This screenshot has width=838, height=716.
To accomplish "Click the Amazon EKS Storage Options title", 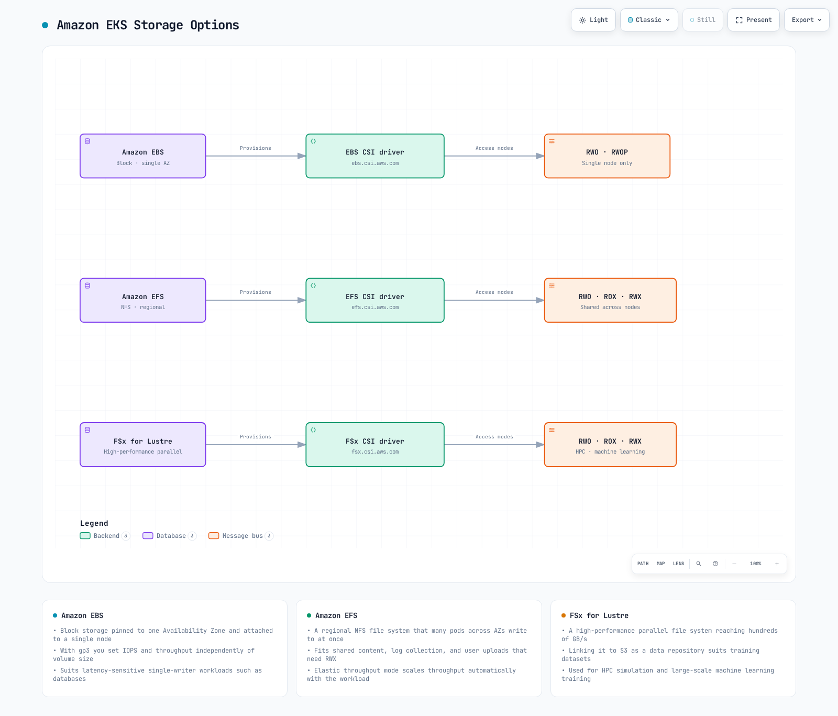I will click(148, 25).
